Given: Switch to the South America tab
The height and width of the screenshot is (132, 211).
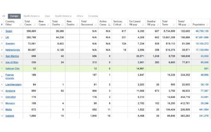Looking at the screenshot, I should (63, 16).
